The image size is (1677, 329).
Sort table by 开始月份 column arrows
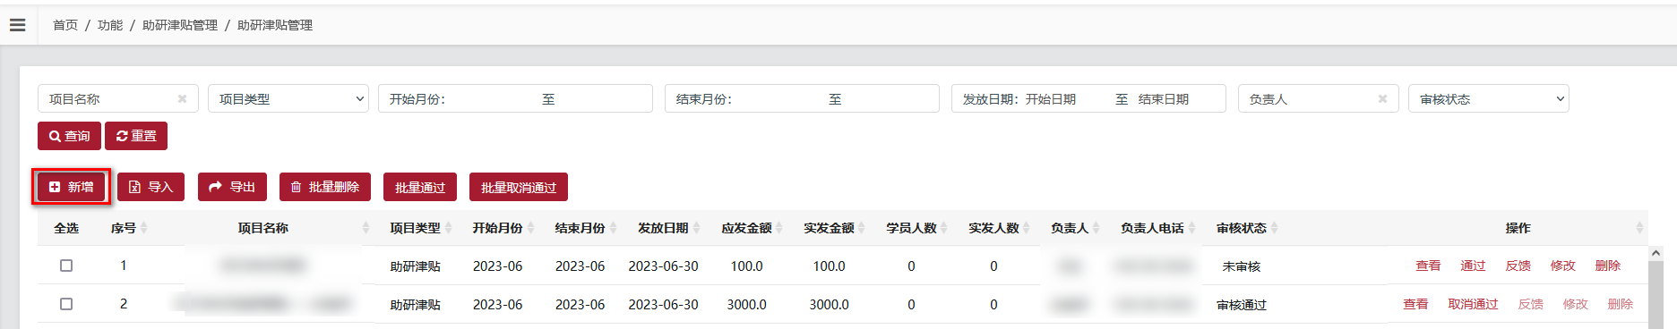click(x=531, y=228)
